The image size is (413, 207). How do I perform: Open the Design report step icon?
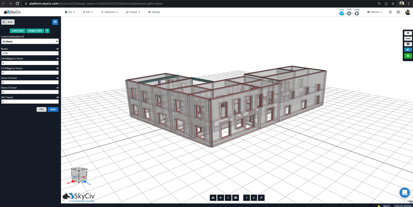[x=357, y=14]
